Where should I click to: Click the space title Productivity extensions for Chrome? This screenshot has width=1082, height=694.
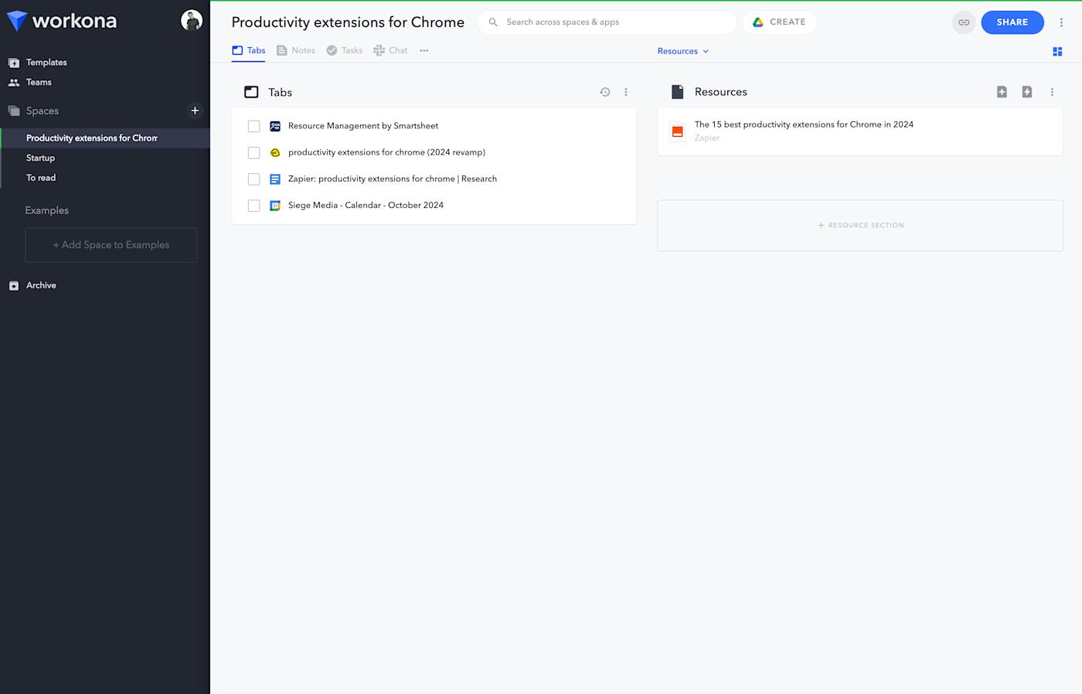coord(348,22)
